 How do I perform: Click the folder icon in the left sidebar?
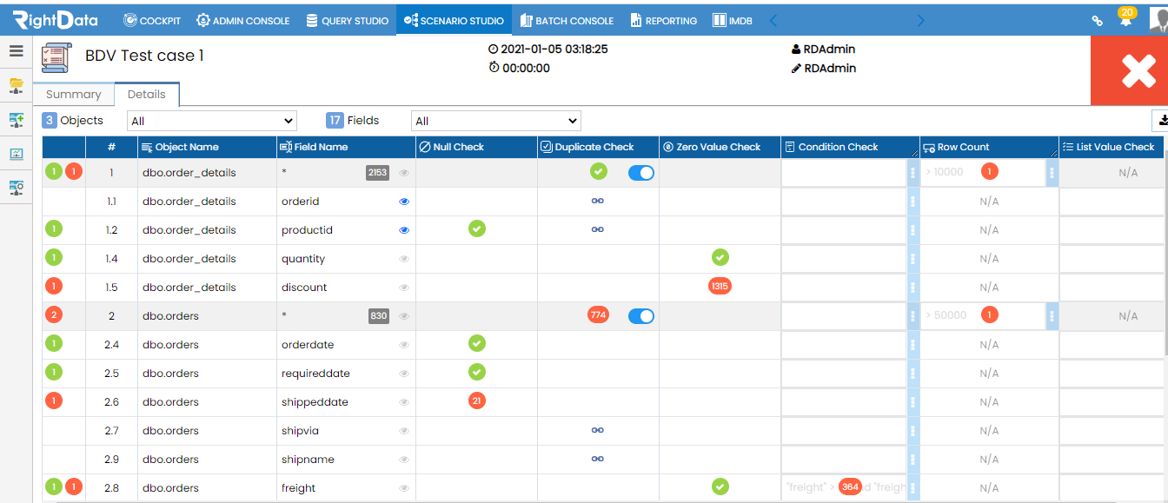(x=16, y=85)
